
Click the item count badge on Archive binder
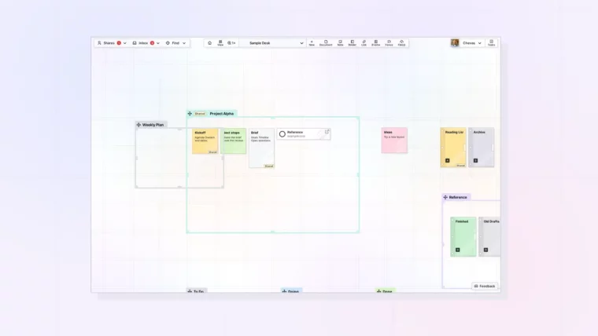pyautogui.click(x=475, y=161)
